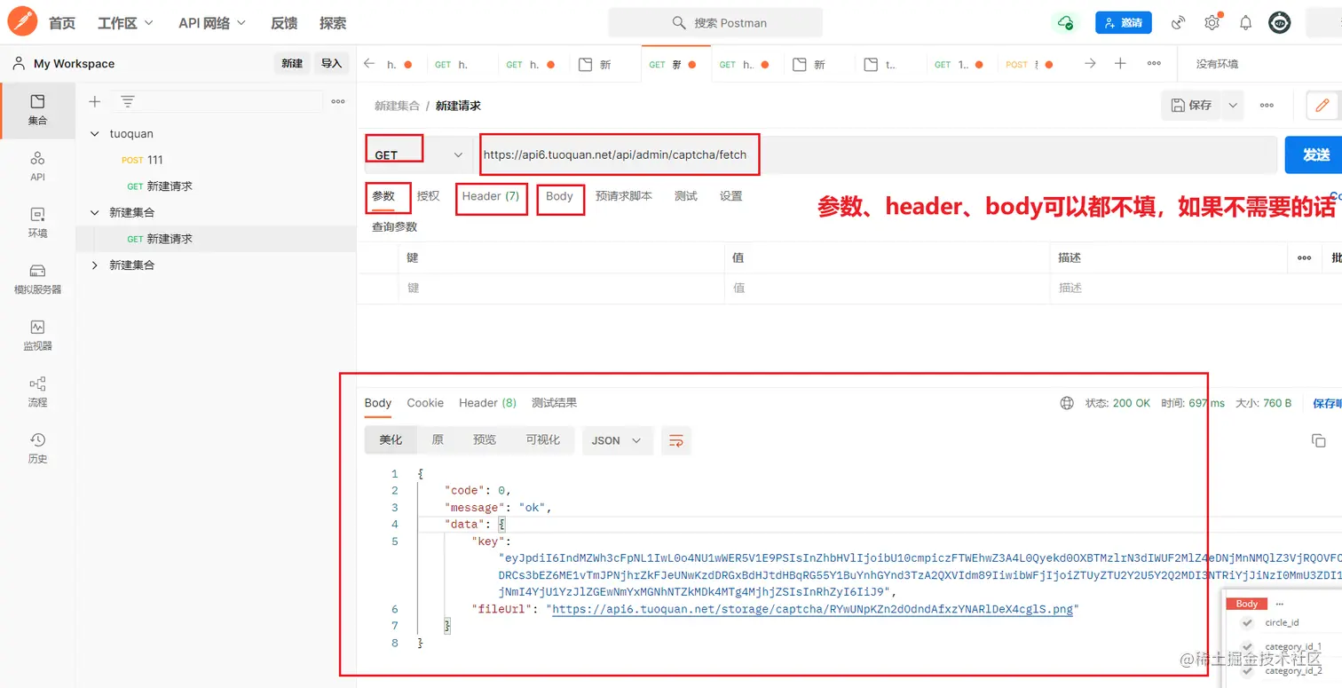Open the 模拟服务器 mock servers panel

click(x=37, y=279)
